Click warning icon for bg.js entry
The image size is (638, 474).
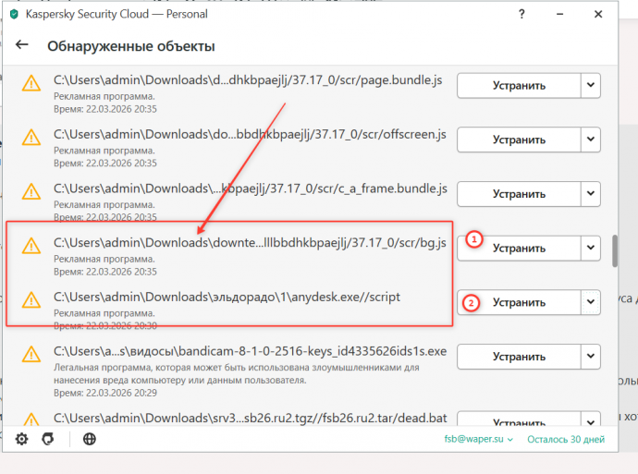tap(31, 246)
